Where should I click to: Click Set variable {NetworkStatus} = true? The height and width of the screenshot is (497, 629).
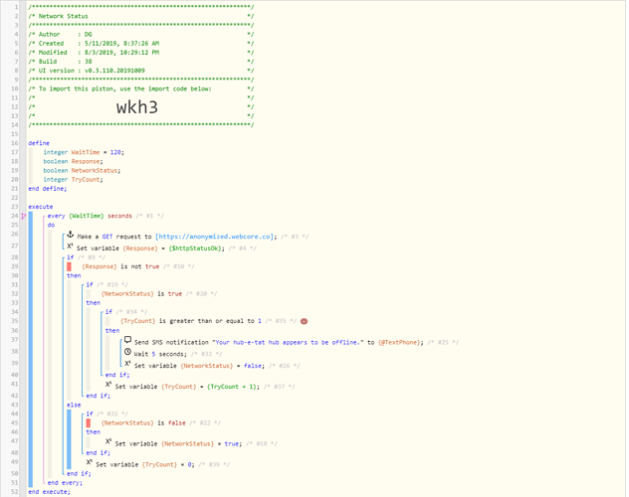tap(178, 443)
